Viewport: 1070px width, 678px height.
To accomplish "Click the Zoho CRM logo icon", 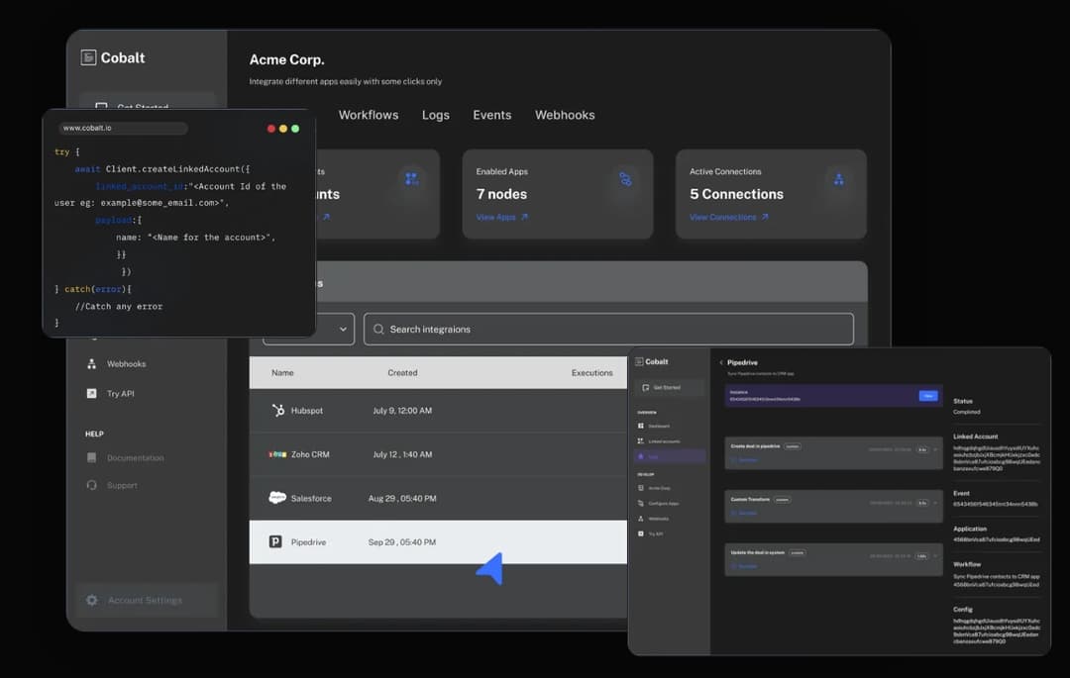I will pyautogui.click(x=277, y=454).
